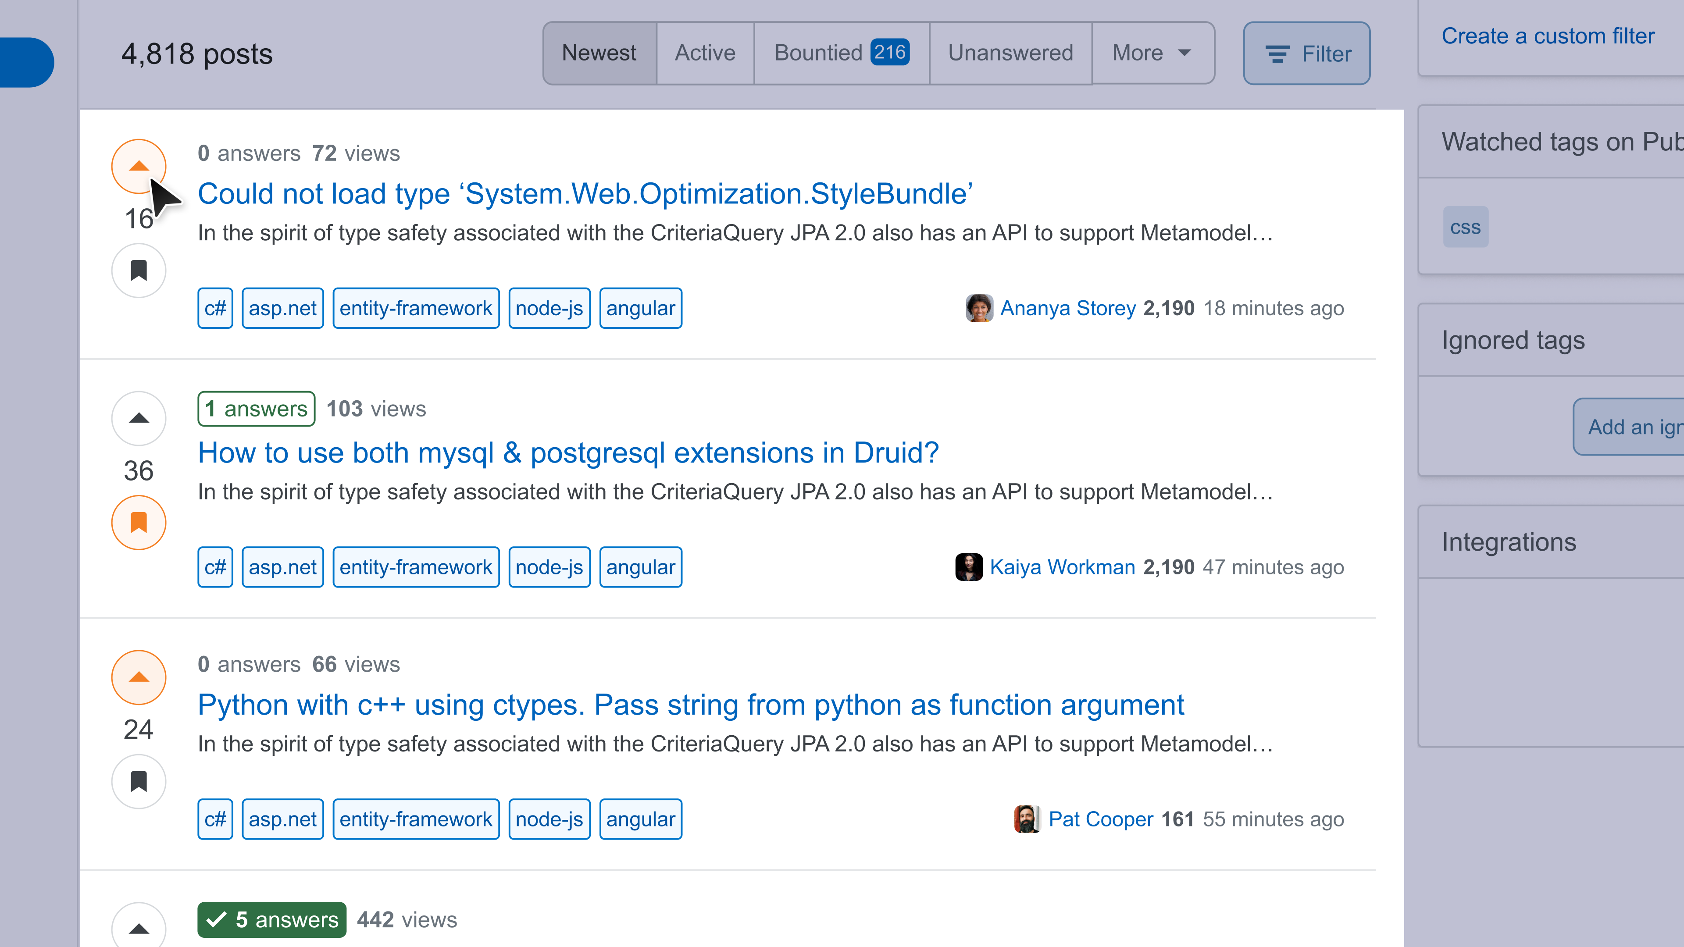This screenshot has width=1684, height=947.
Task: Select c# tag on StyleBundle question
Action: [x=215, y=308]
